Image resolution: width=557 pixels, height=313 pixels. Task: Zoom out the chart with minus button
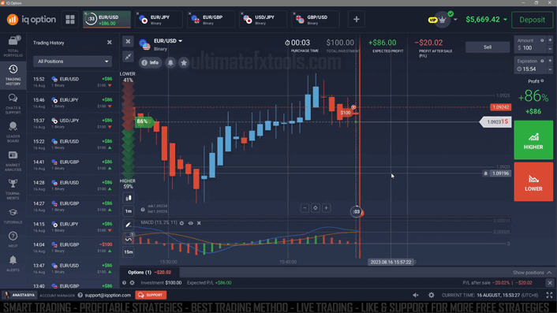tap(305, 208)
